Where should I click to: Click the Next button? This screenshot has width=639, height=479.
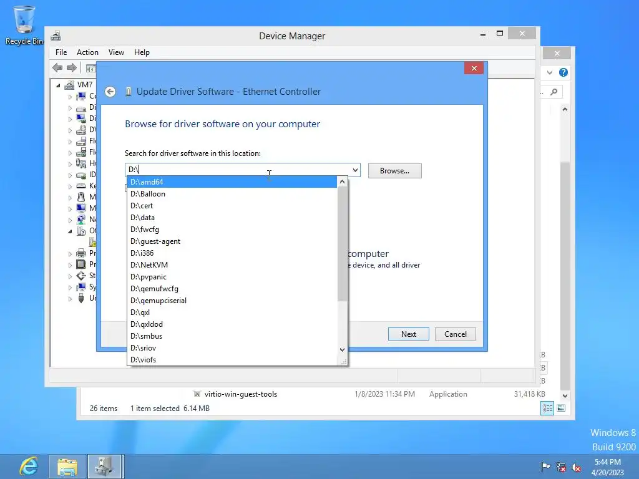pos(408,334)
